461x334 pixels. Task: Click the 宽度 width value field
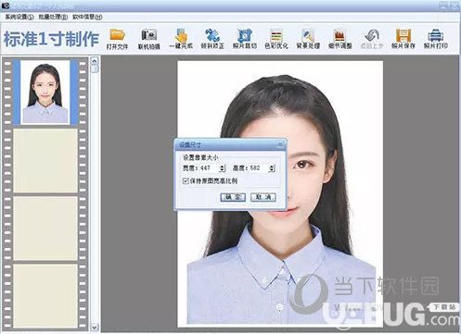tap(209, 168)
